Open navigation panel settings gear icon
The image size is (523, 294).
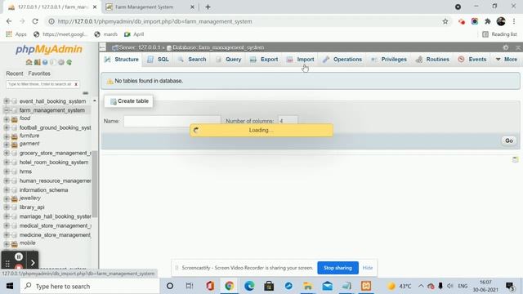[61, 62]
